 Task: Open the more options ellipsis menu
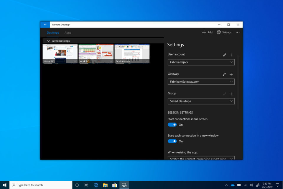coord(238,32)
